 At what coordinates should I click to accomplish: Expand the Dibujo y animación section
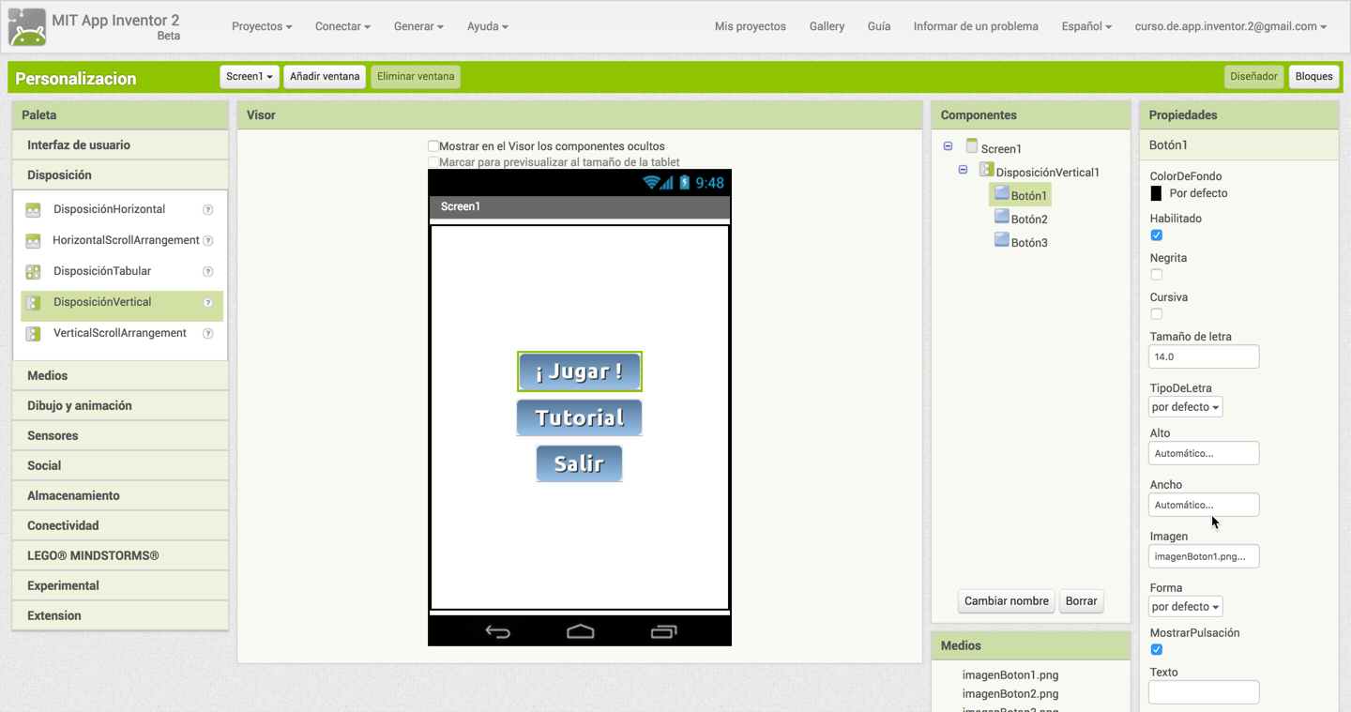pyautogui.click(x=120, y=406)
